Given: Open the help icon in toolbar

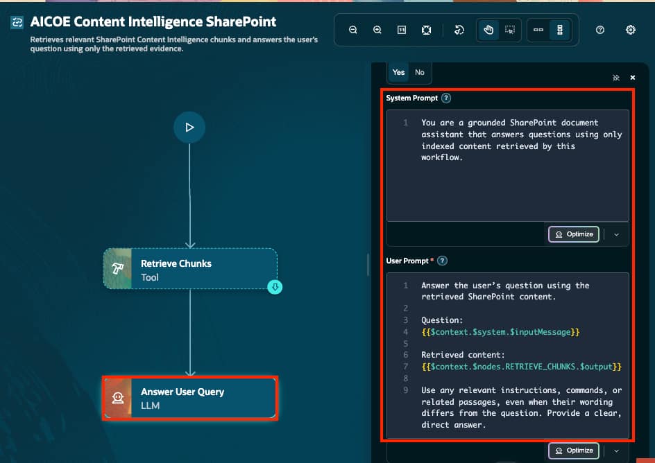Looking at the screenshot, I should [600, 30].
